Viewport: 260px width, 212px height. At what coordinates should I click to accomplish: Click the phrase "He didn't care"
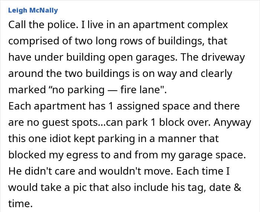point(42,171)
